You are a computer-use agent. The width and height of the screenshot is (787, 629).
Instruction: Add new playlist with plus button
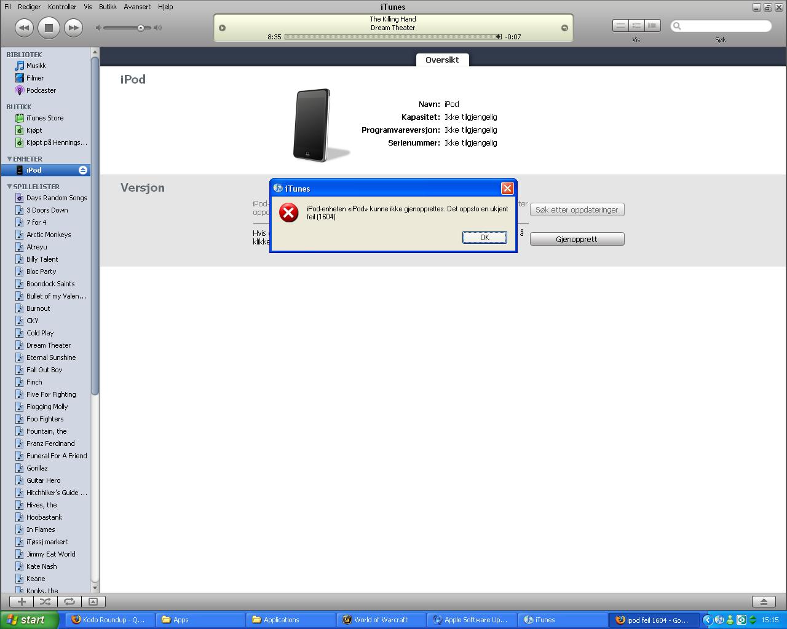tap(22, 602)
